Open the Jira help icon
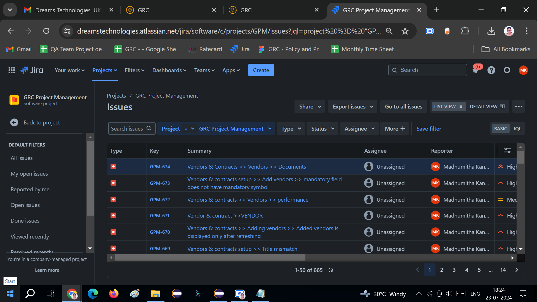 click(x=491, y=70)
